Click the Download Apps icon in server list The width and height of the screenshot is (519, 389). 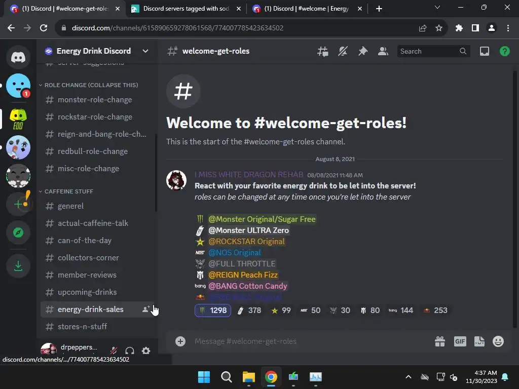click(x=18, y=265)
